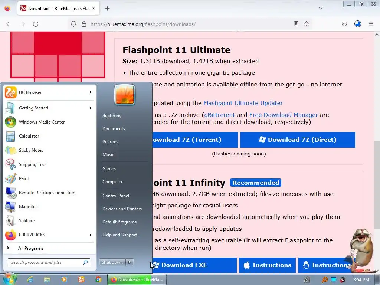Expand last Firefox entry submenu arrow
Screen dimensions: 380x285
click(x=91, y=235)
